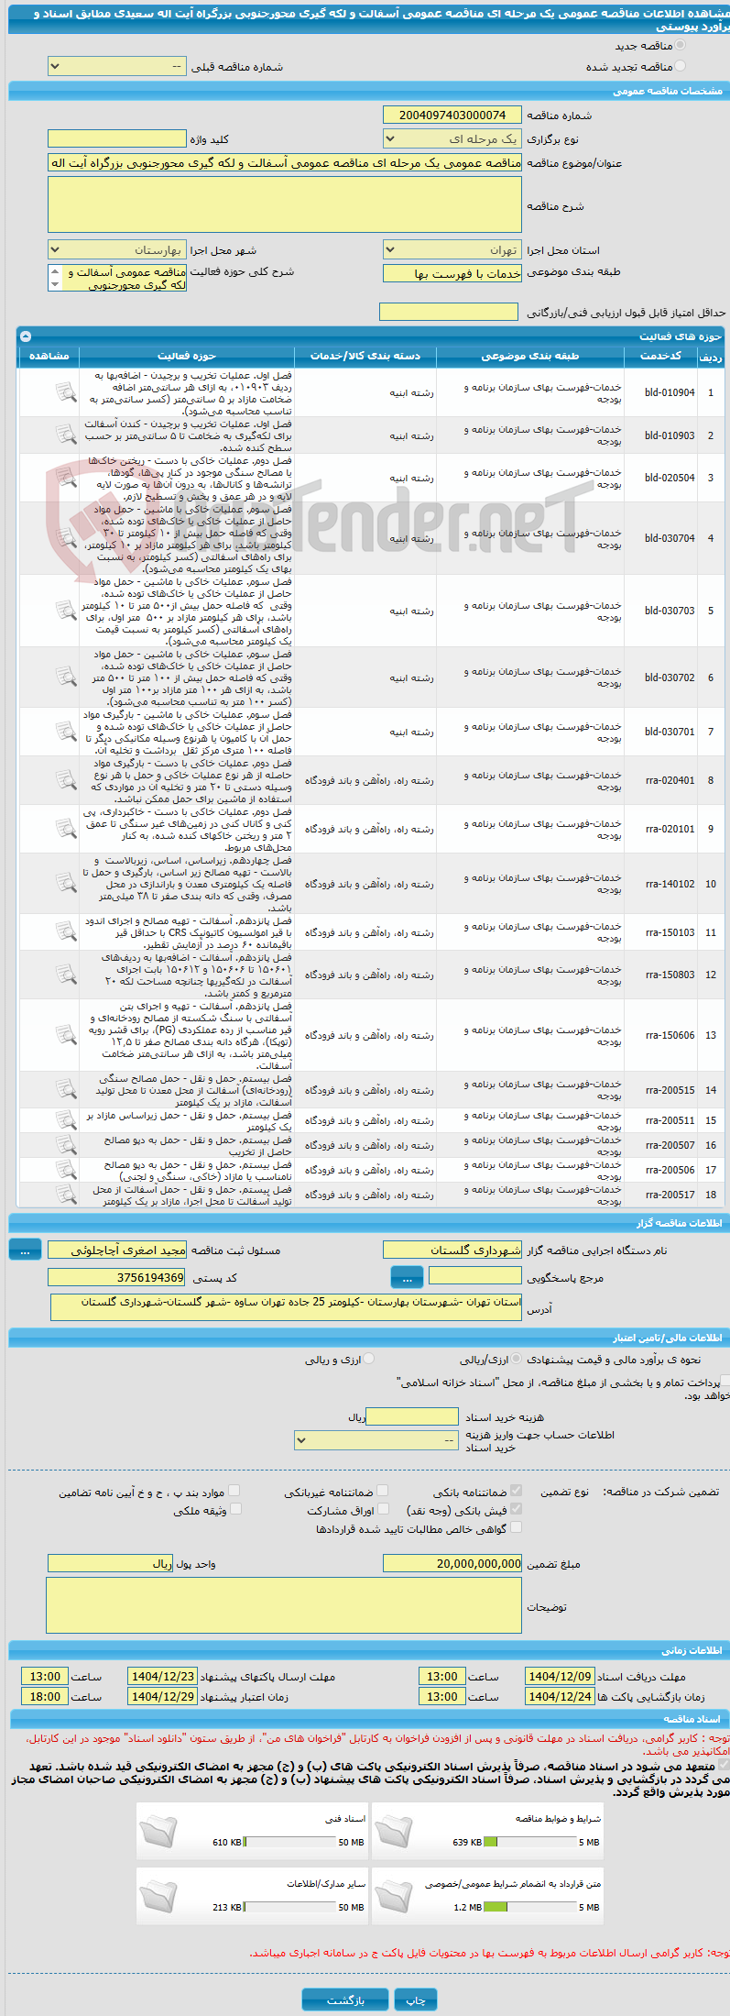Open the 1.2 MB contract text folder
The image size is (730, 2016).
tap(393, 1899)
